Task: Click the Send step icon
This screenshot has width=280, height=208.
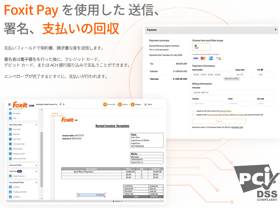Action: point(146,104)
